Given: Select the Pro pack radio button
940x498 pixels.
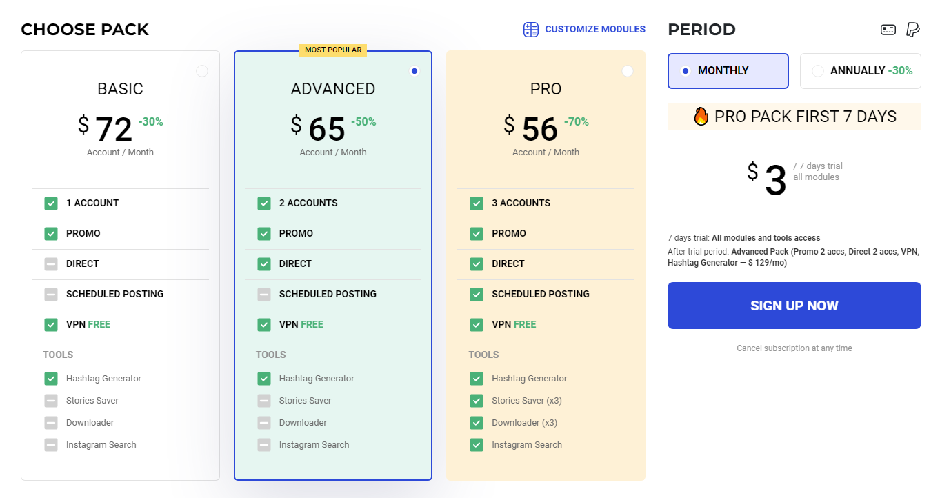Looking at the screenshot, I should (x=628, y=70).
